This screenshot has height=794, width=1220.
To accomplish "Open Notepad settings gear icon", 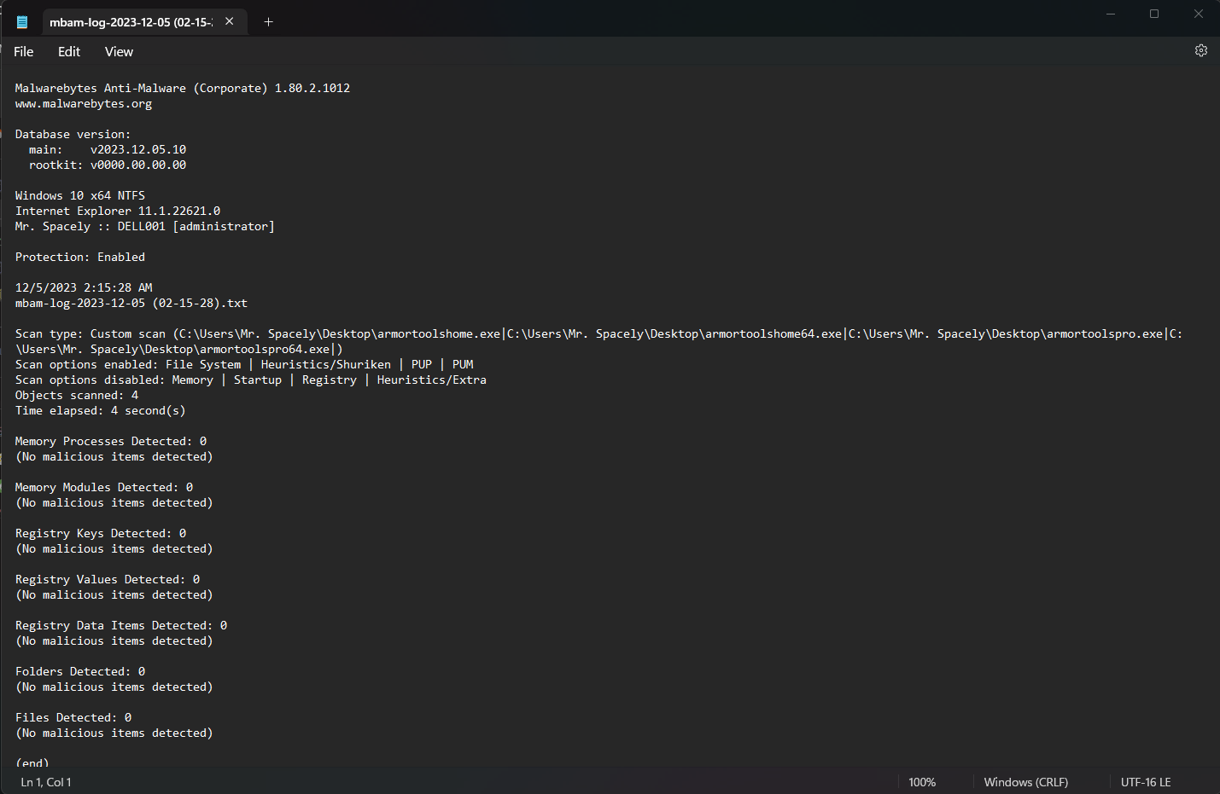I will click(1200, 50).
